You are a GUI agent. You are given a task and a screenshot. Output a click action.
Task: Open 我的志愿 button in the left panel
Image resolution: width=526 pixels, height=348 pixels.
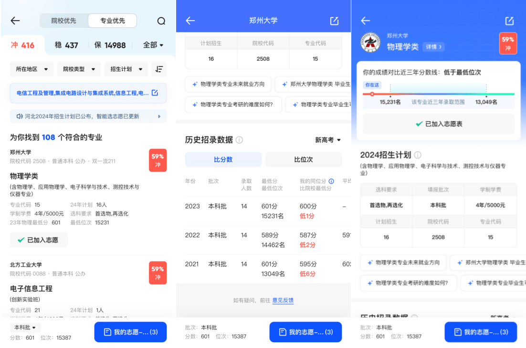pyautogui.click(x=130, y=332)
